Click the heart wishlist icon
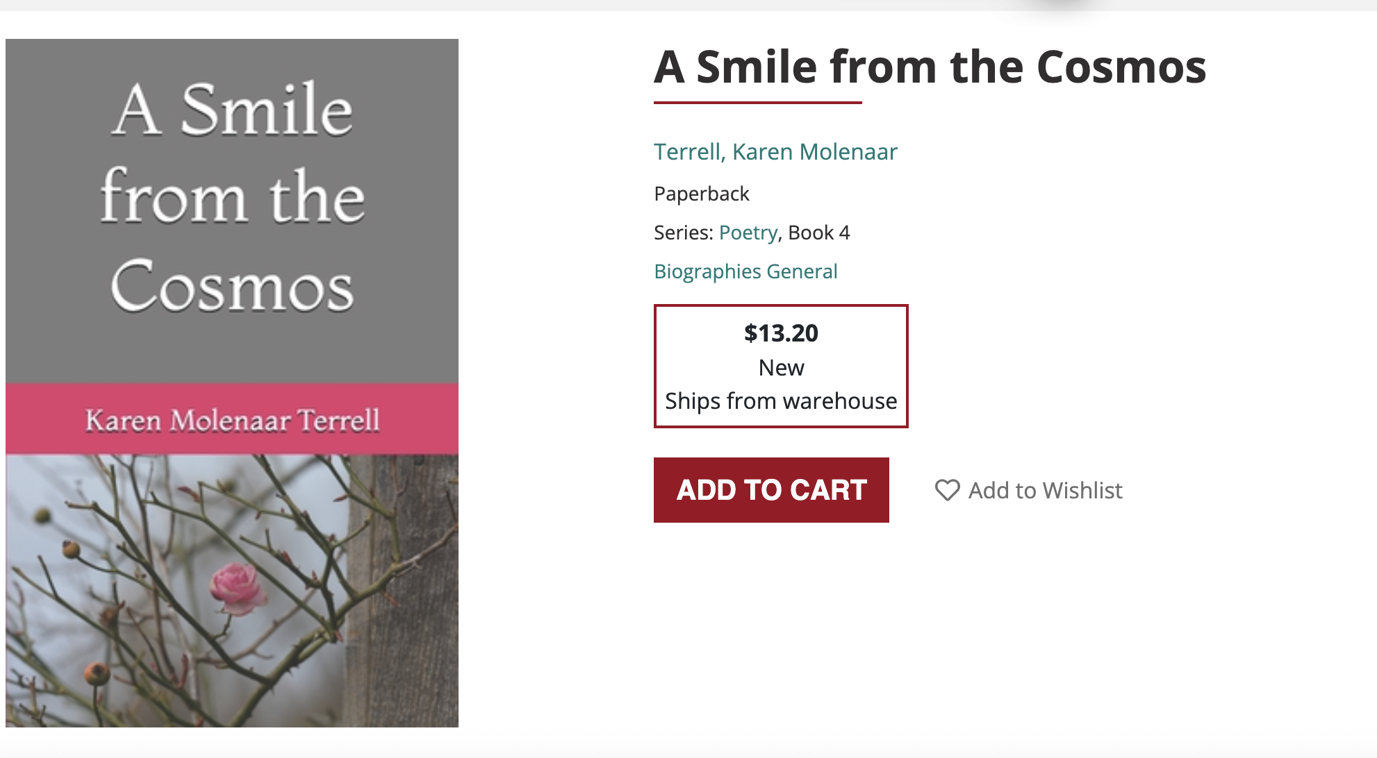The image size is (1377, 758). coord(947,490)
